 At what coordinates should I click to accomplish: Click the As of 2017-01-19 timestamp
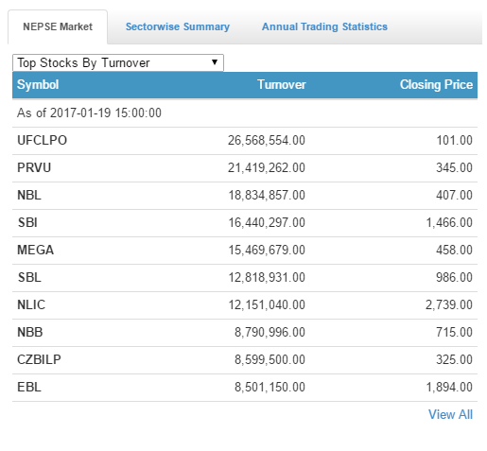(89, 113)
